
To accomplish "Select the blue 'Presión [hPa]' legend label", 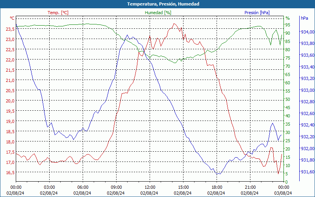I will pos(257,13).
